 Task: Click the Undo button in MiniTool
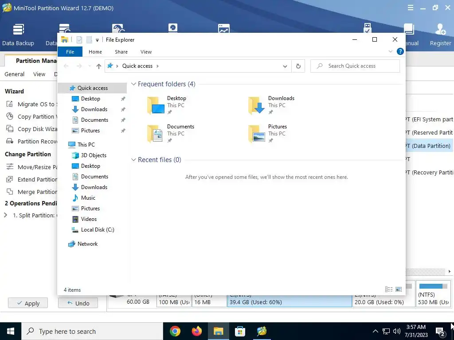[x=78, y=303]
